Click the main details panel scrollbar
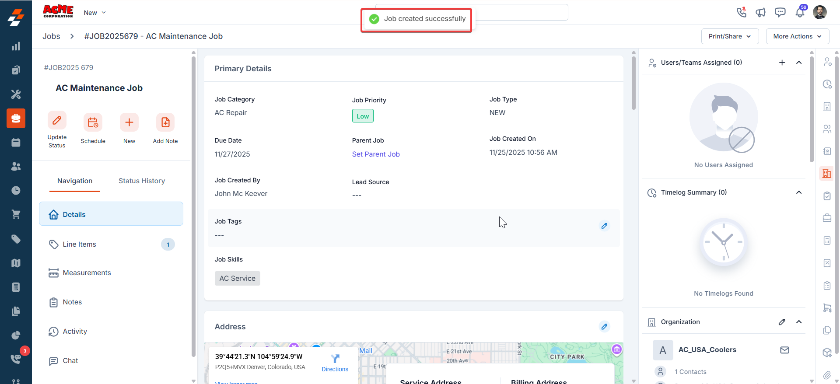 point(633,83)
